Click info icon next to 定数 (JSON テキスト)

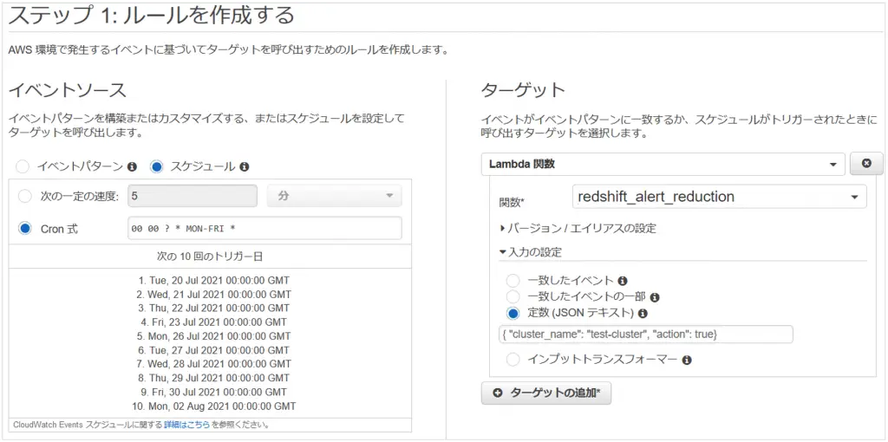(x=643, y=313)
